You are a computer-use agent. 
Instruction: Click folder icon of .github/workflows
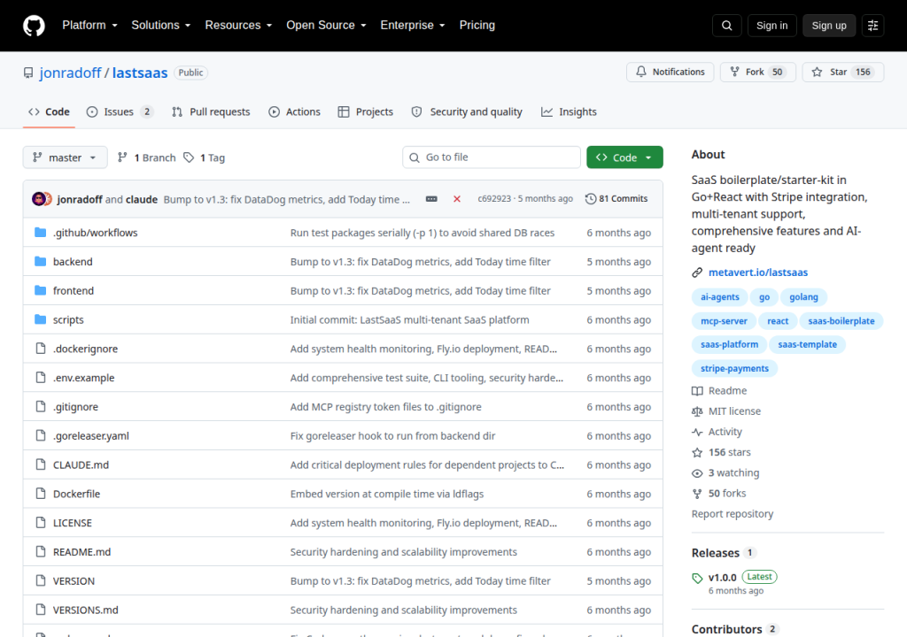(x=41, y=233)
